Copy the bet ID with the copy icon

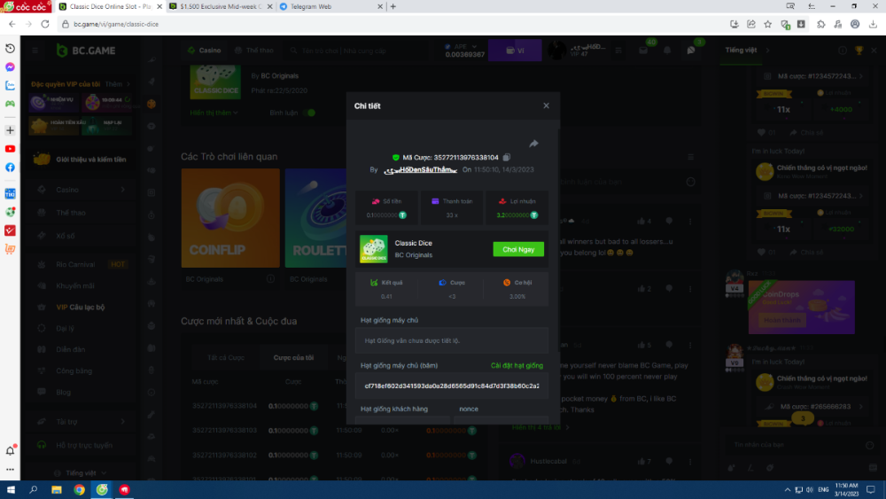pyautogui.click(x=507, y=158)
